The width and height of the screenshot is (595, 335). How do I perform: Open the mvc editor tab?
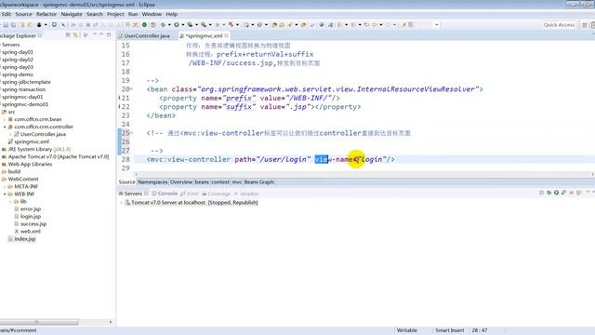pos(237,182)
